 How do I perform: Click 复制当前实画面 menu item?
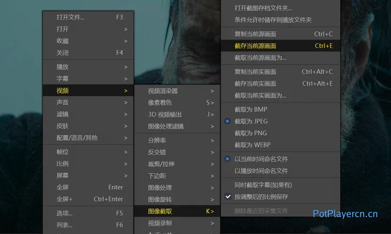coord(281,71)
